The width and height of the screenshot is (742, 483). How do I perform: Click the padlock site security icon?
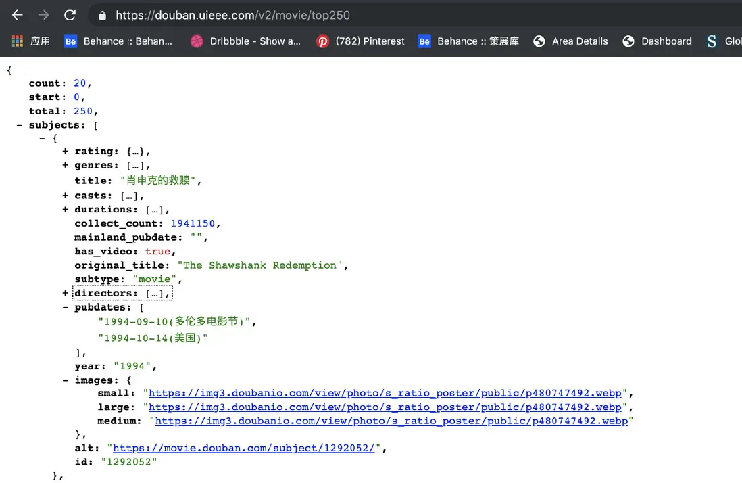click(102, 16)
